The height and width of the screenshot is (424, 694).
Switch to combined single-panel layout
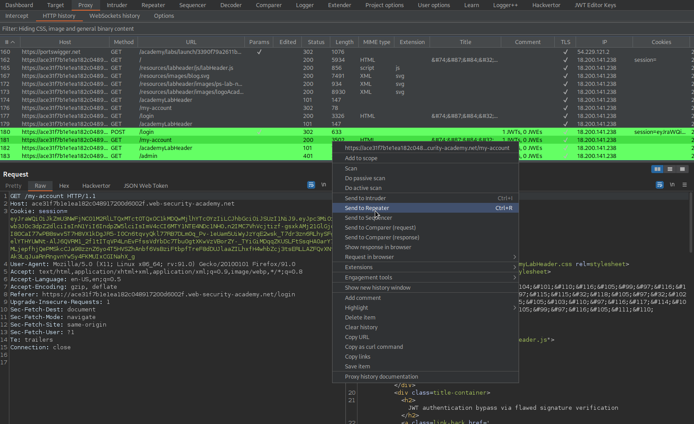click(682, 169)
